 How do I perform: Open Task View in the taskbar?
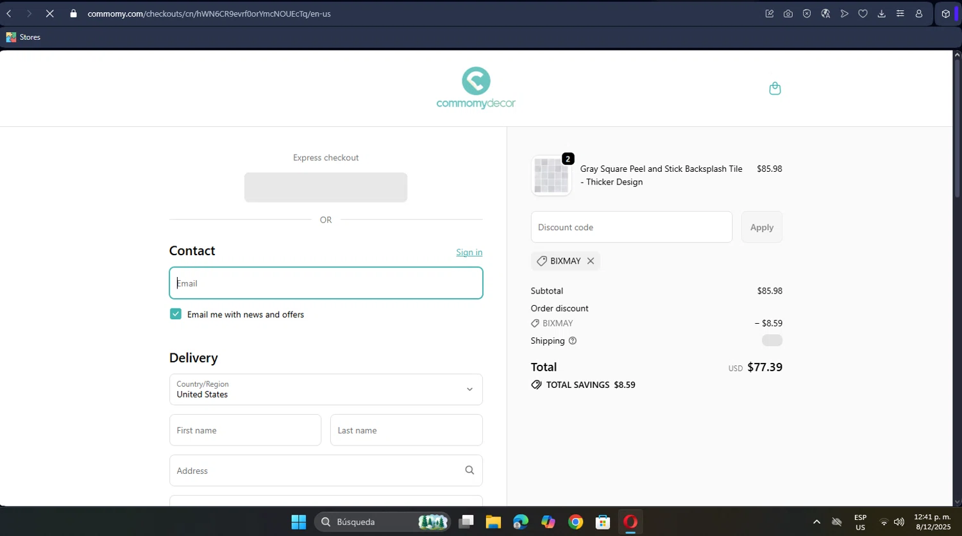(466, 522)
